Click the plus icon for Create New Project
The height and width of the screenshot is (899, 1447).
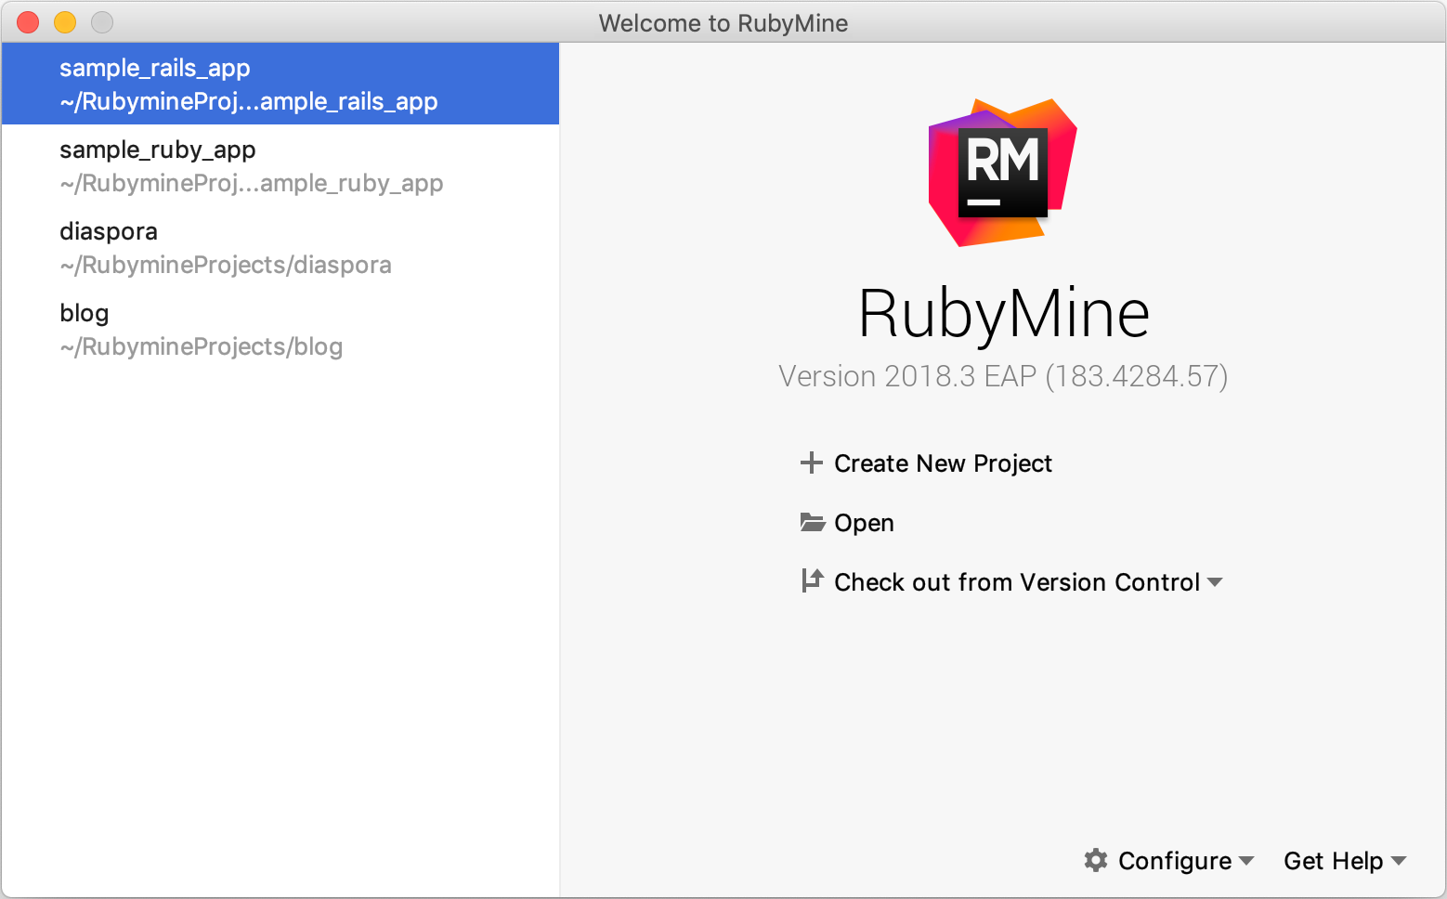(812, 463)
